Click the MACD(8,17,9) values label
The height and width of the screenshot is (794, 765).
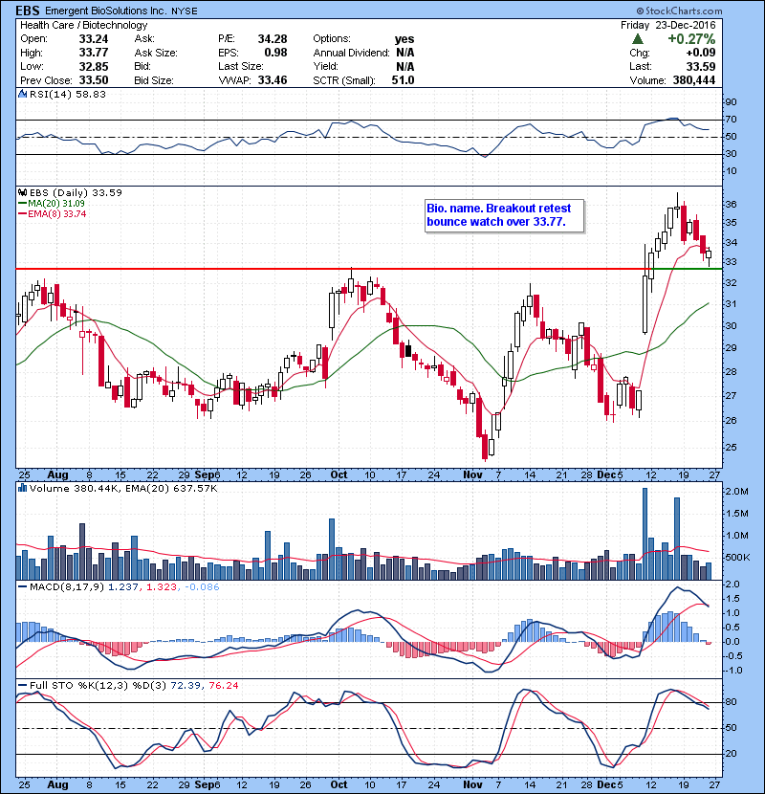(x=124, y=587)
